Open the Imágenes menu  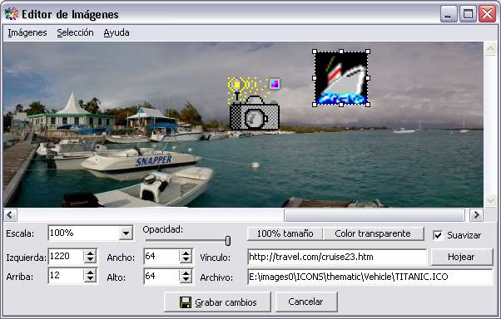coord(27,32)
